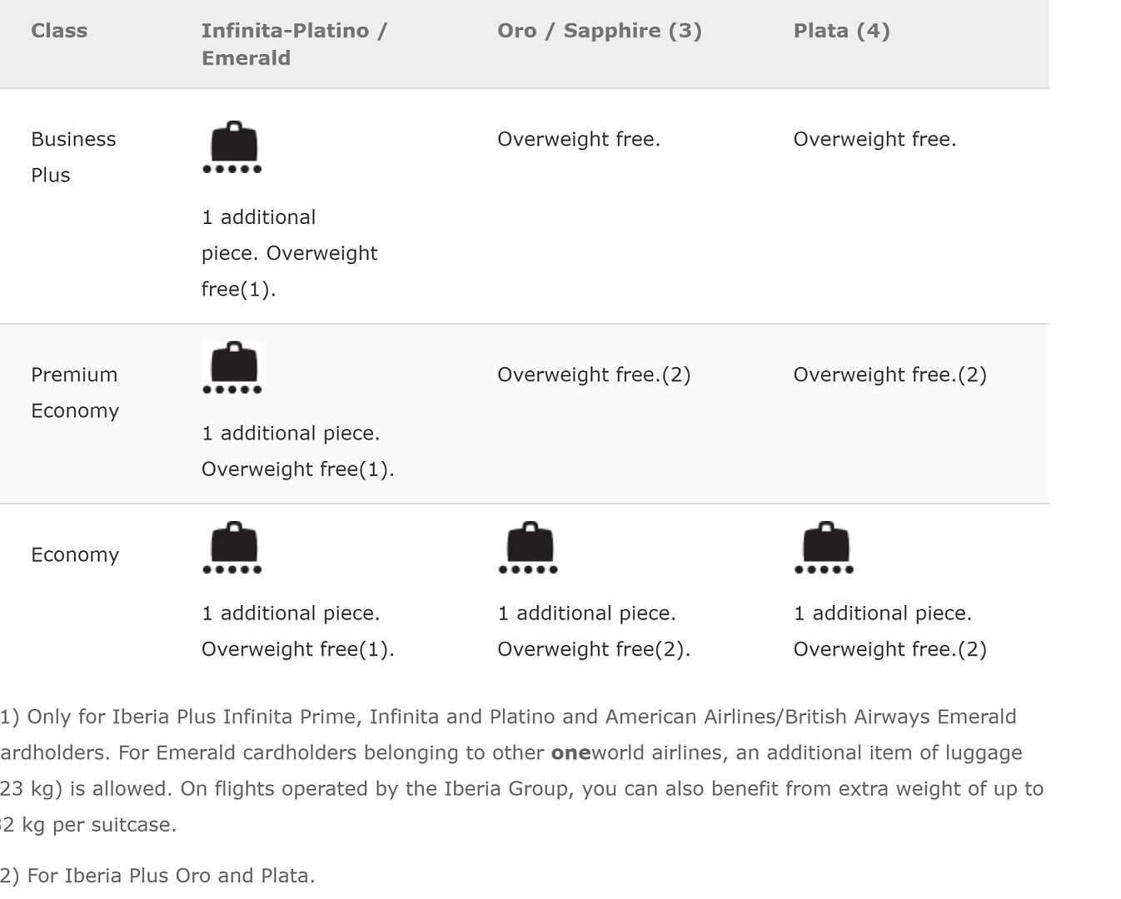Click the "Economy" row label
The image size is (1121, 899).
pos(75,554)
